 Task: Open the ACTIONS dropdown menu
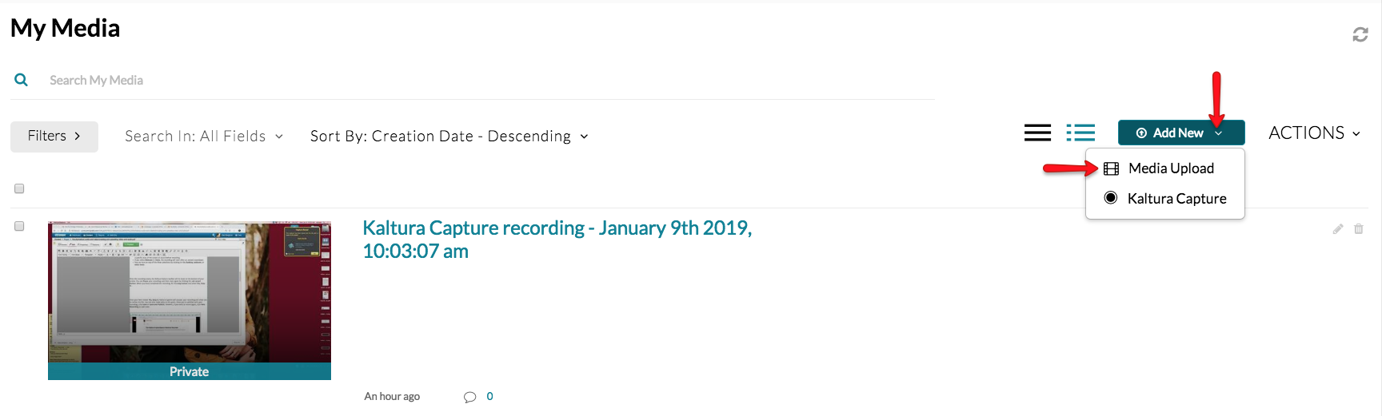point(1314,133)
